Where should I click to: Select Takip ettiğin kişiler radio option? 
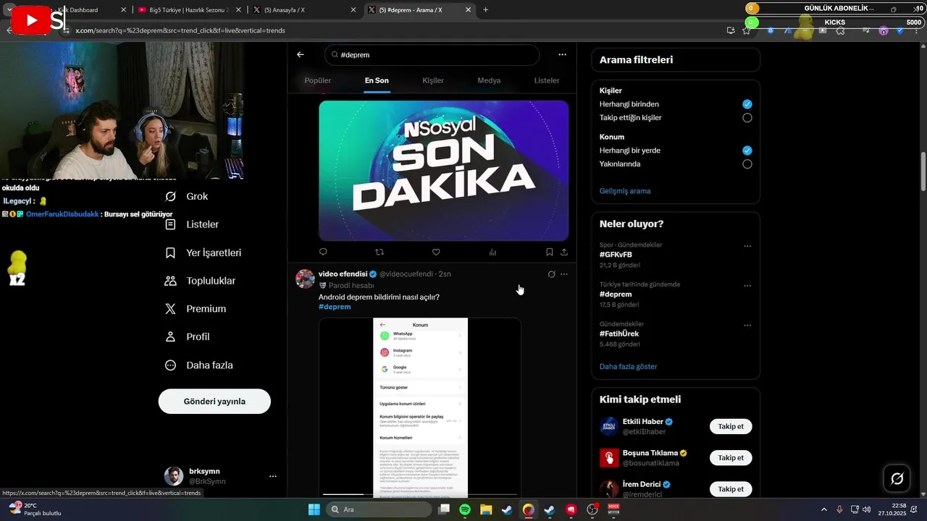click(x=747, y=117)
